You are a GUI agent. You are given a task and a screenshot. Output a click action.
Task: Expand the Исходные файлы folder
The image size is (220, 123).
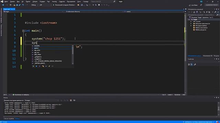tap(191, 26)
